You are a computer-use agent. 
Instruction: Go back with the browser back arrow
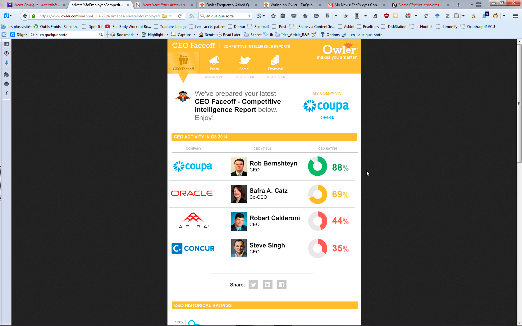(x=25, y=16)
